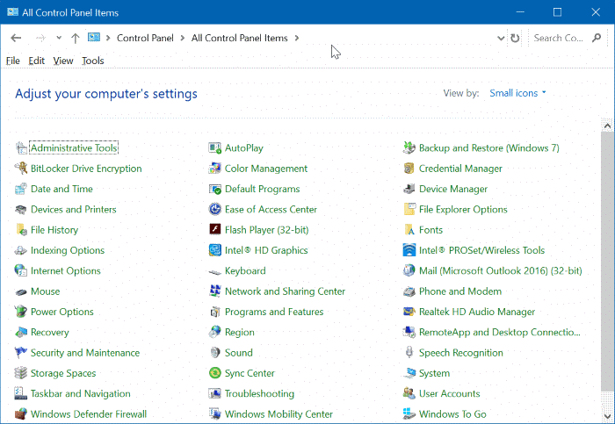
Task: Expand chevron after Control Panel in address bar
Action: [x=183, y=38]
